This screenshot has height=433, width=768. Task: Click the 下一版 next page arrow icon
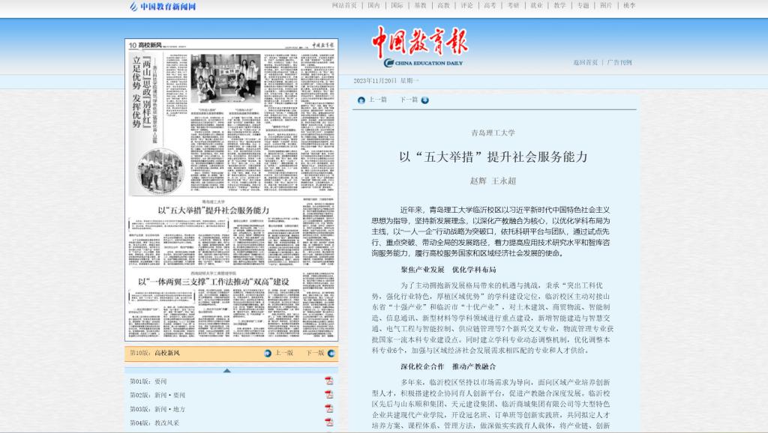(331, 353)
